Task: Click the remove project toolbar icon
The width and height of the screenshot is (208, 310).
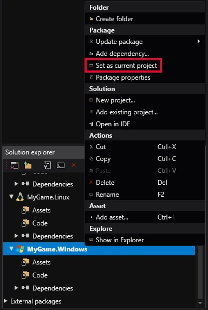Action: click(15, 165)
